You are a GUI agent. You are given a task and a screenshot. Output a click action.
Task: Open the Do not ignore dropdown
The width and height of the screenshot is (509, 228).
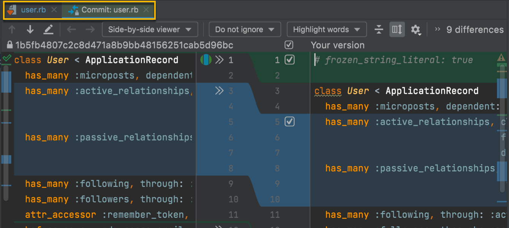245,30
